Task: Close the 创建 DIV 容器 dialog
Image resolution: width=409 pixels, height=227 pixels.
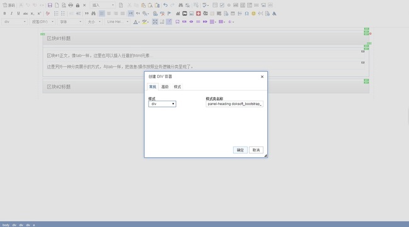Action: point(262,77)
